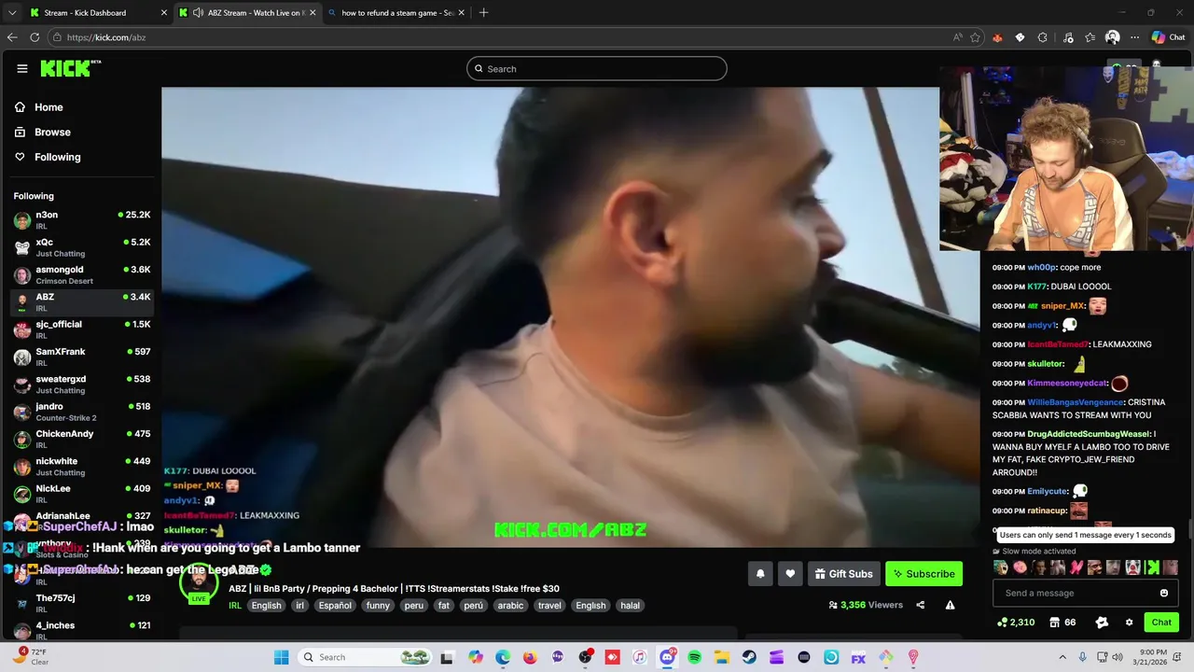Screen dimensions: 1194x672
Task: Switch to how to refund steam game tab
Action: click(396, 13)
